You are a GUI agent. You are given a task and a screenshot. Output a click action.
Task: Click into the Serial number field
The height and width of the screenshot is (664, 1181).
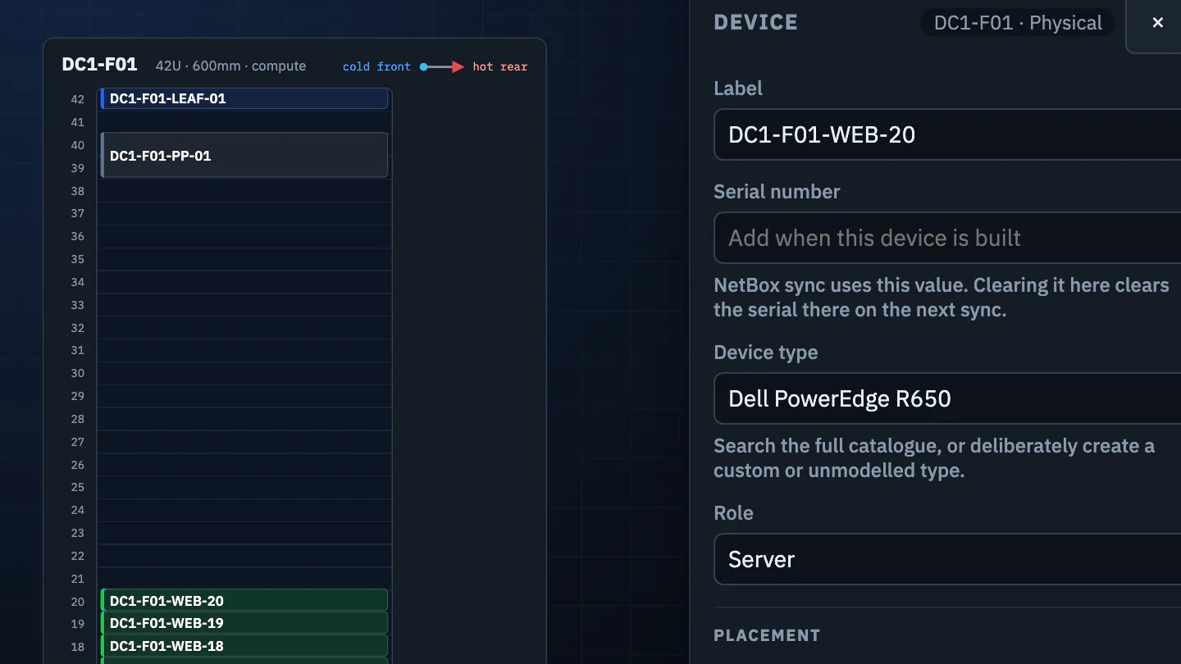tap(947, 238)
